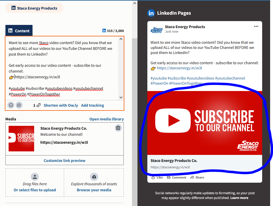Viewport: 273px width, 206px height.
Task: Click Comment button in preview
Action: point(177,177)
